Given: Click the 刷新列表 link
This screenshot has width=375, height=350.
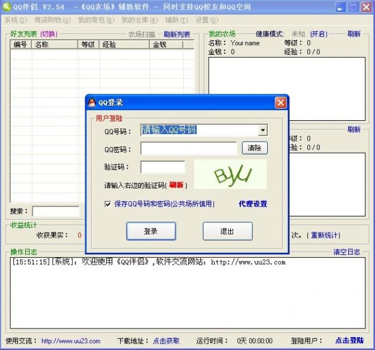Looking at the screenshot, I should click(177, 34).
